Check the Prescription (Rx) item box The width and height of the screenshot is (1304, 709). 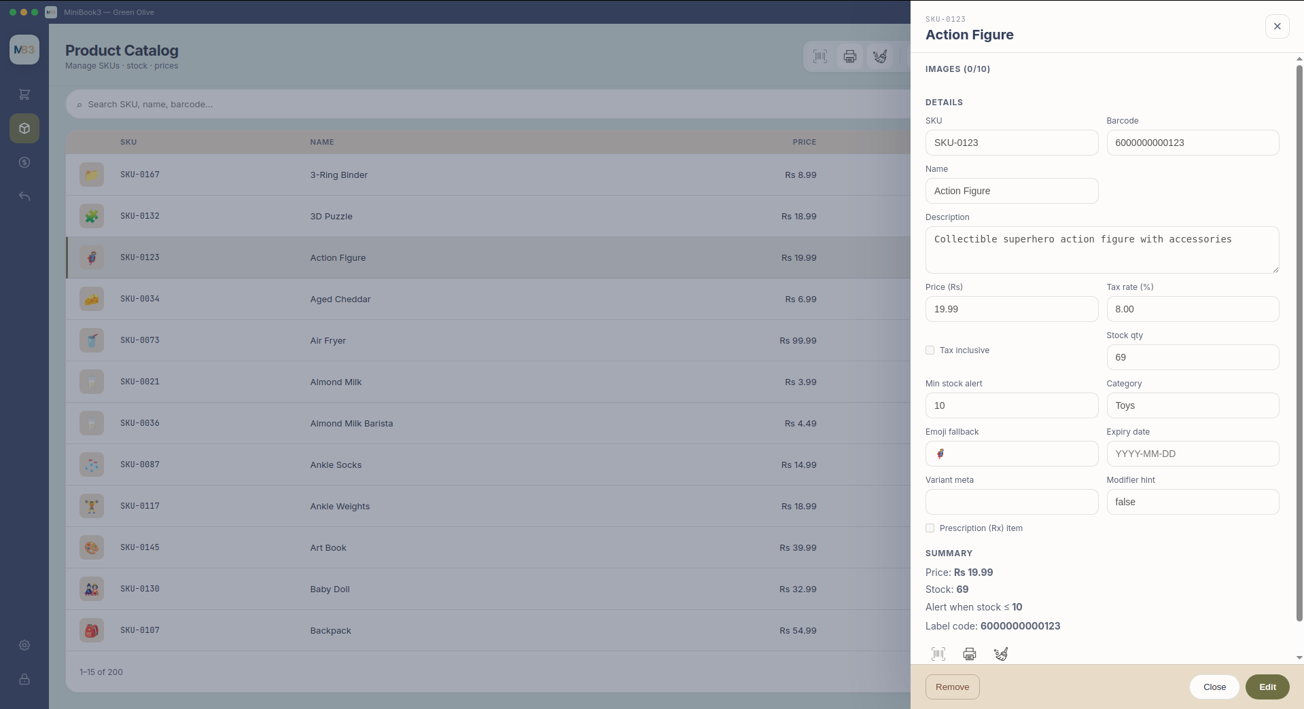click(930, 528)
